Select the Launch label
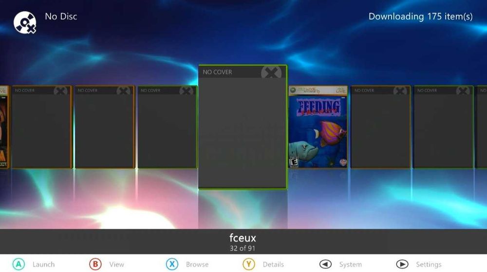This screenshot has height=272, width=487. 43,265
